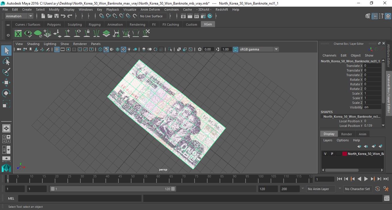The height and width of the screenshot is (210, 392).
Task: Open the sRGB gamma view transform dropdown
Action: tap(259, 49)
